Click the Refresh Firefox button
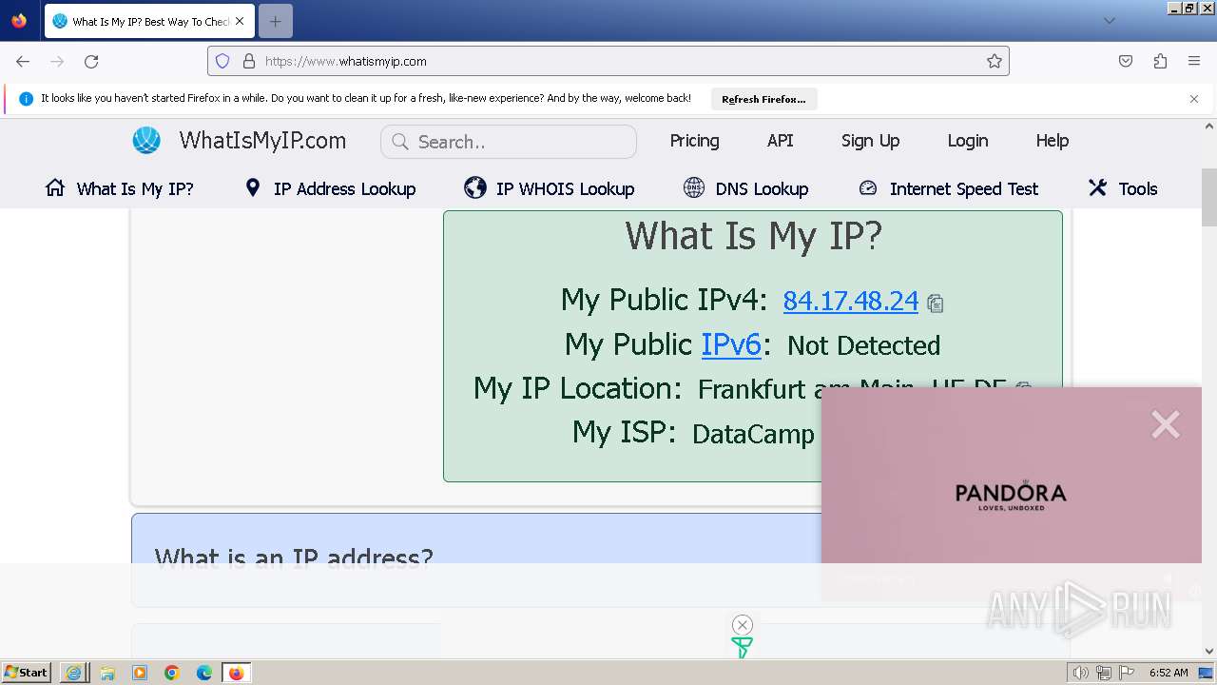1217x685 pixels. tap(763, 99)
